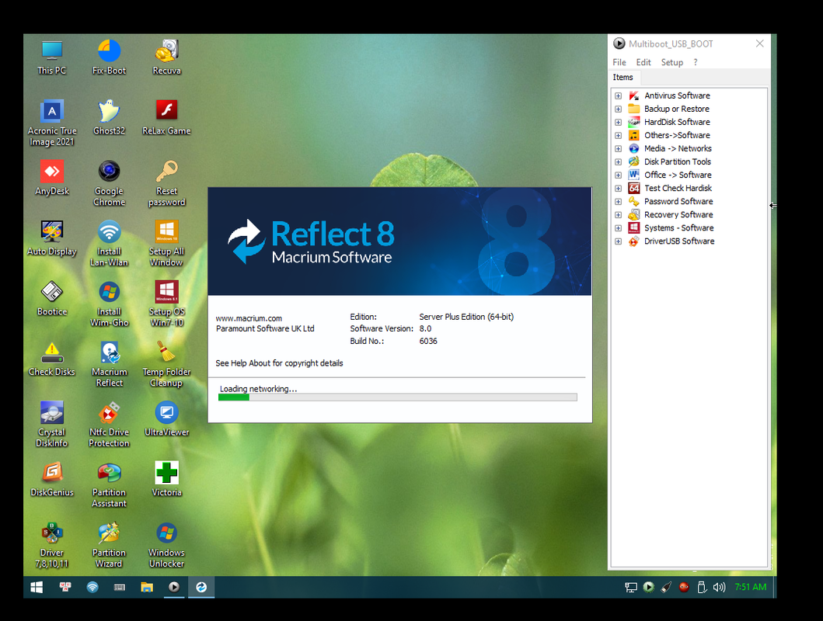Expand the Office -> Software node
The width and height of the screenshot is (823, 621).
pos(619,175)
